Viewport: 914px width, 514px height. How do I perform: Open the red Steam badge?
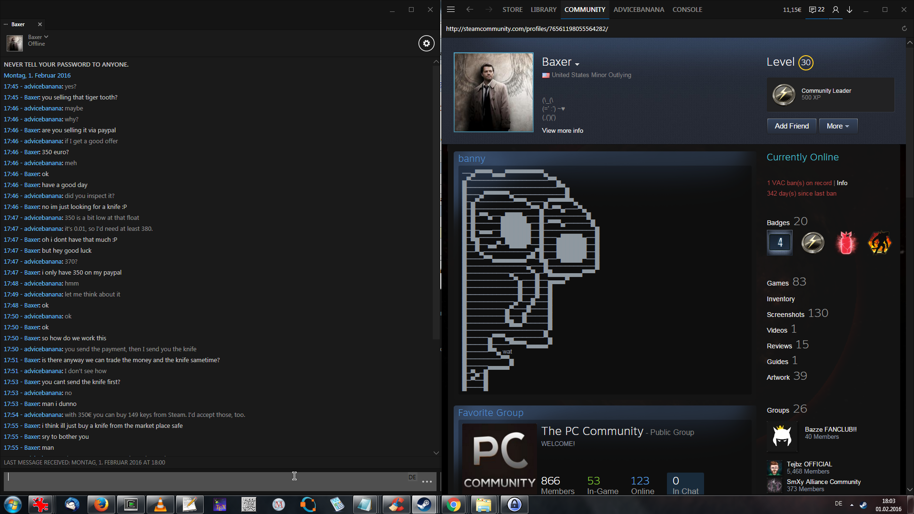point(846,243)
